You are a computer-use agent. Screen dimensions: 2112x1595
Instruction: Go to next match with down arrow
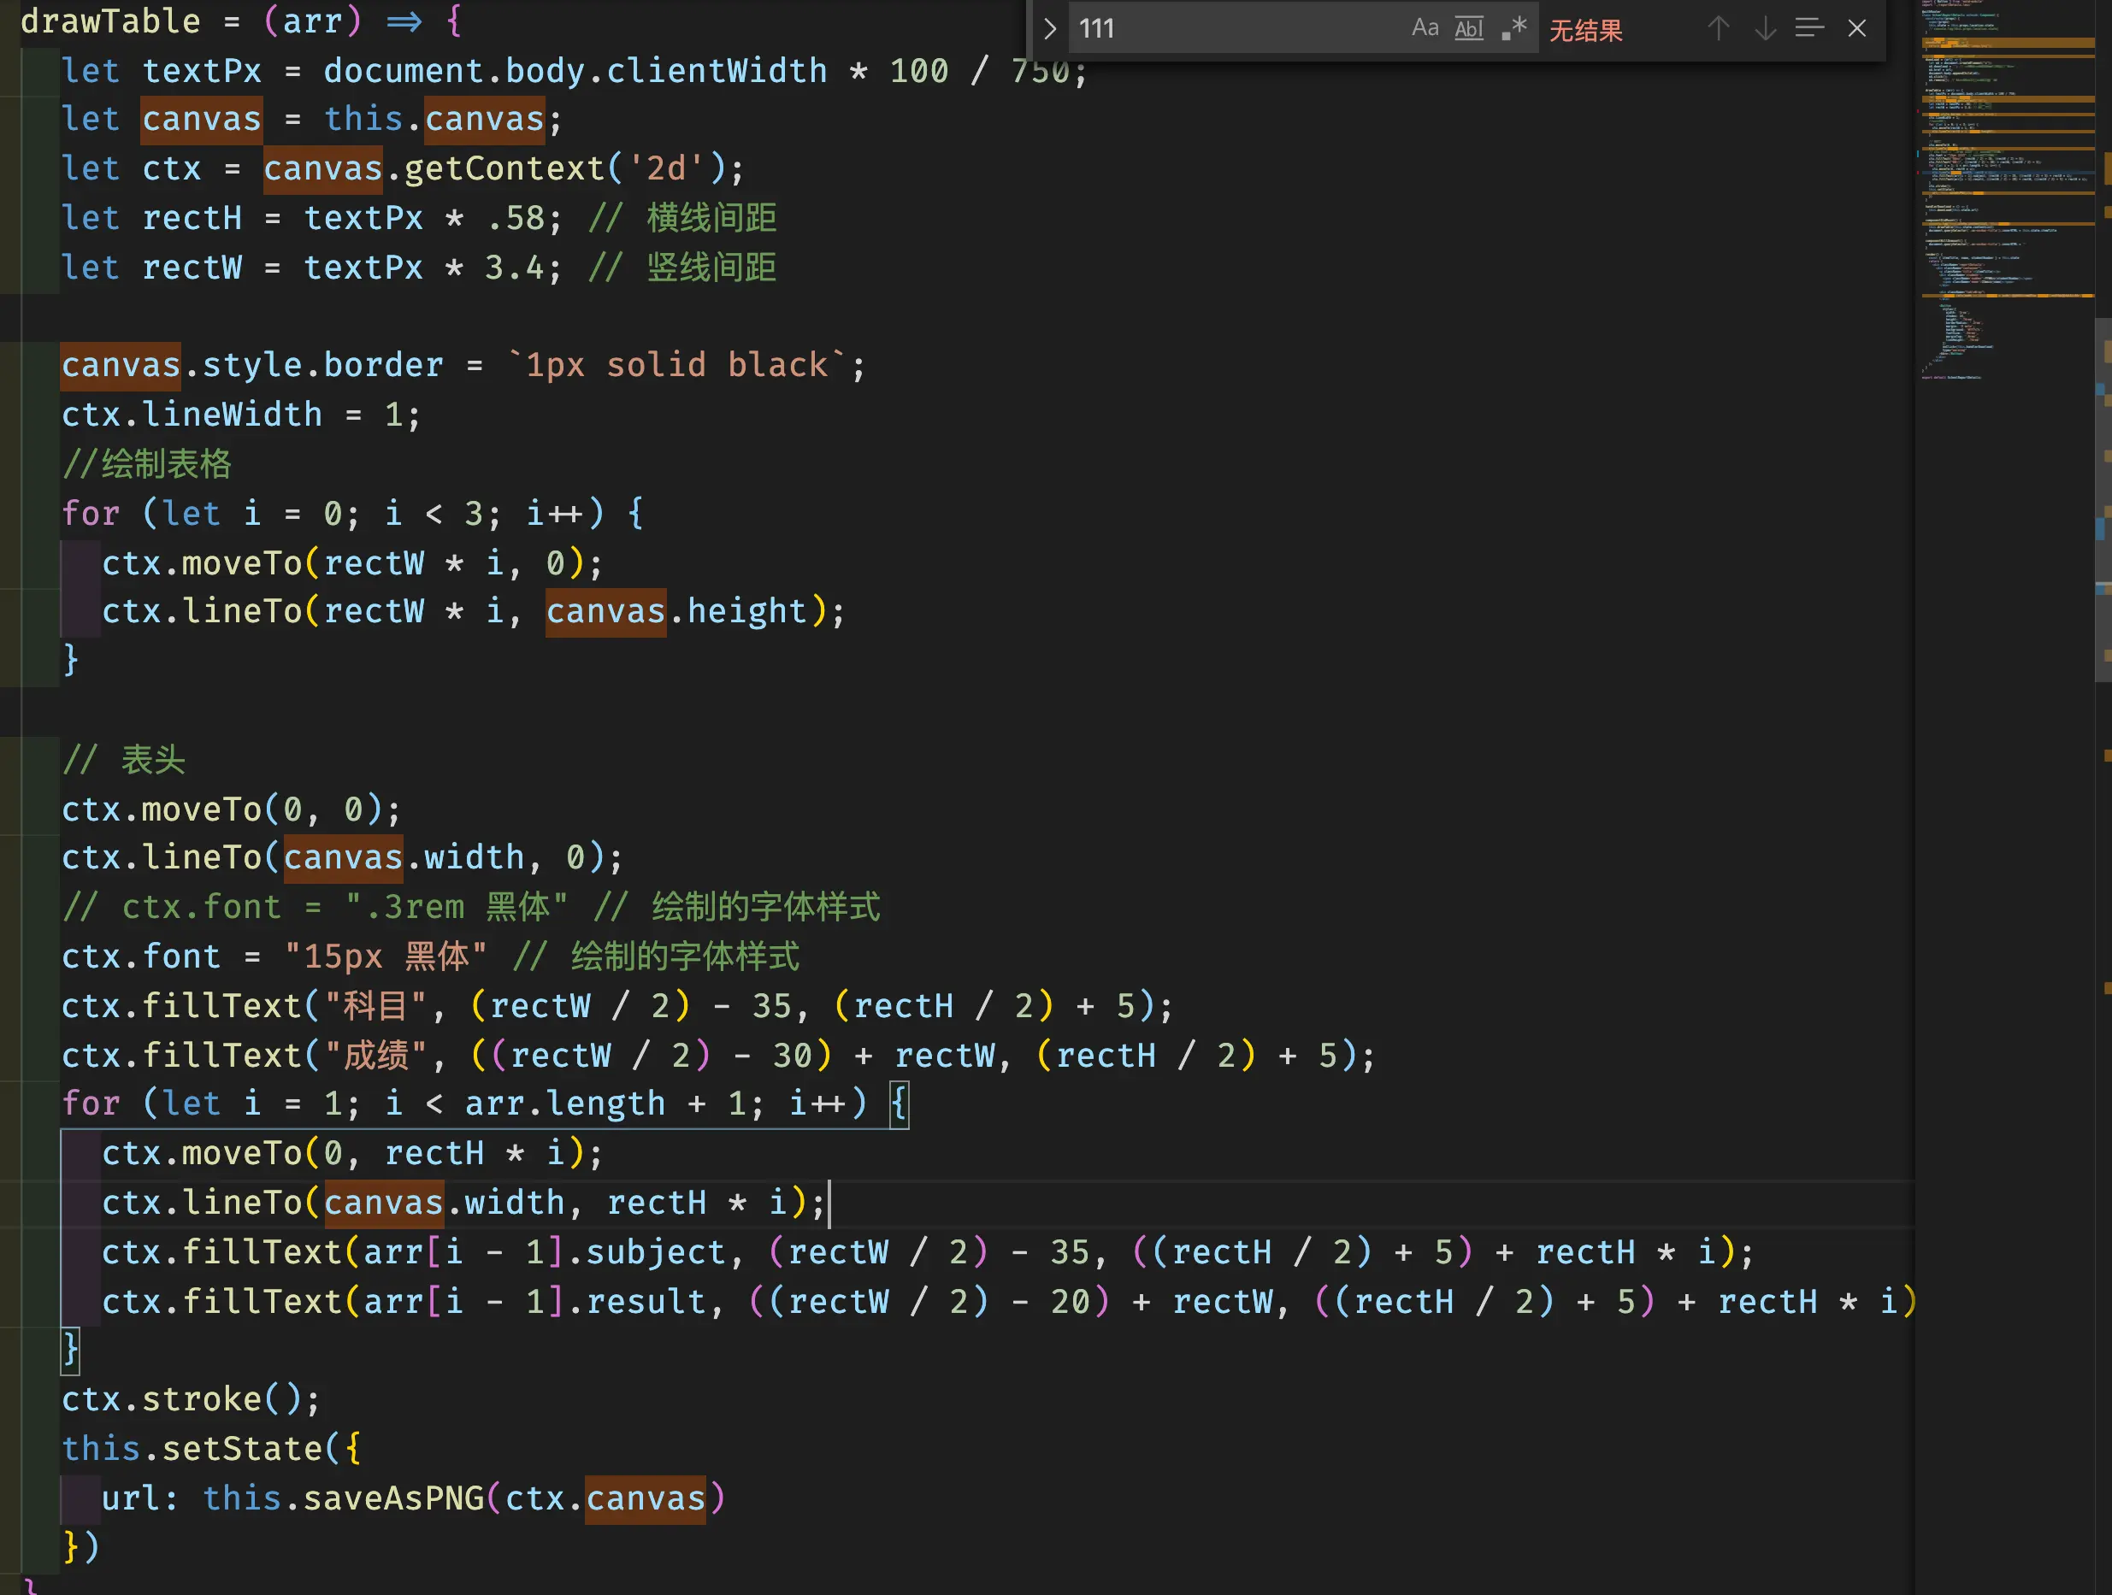click(1765, 29)
